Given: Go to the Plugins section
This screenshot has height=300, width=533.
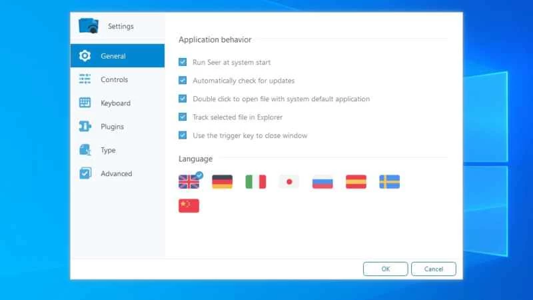Looking at the screenshot, I should [x=112, y=127].
